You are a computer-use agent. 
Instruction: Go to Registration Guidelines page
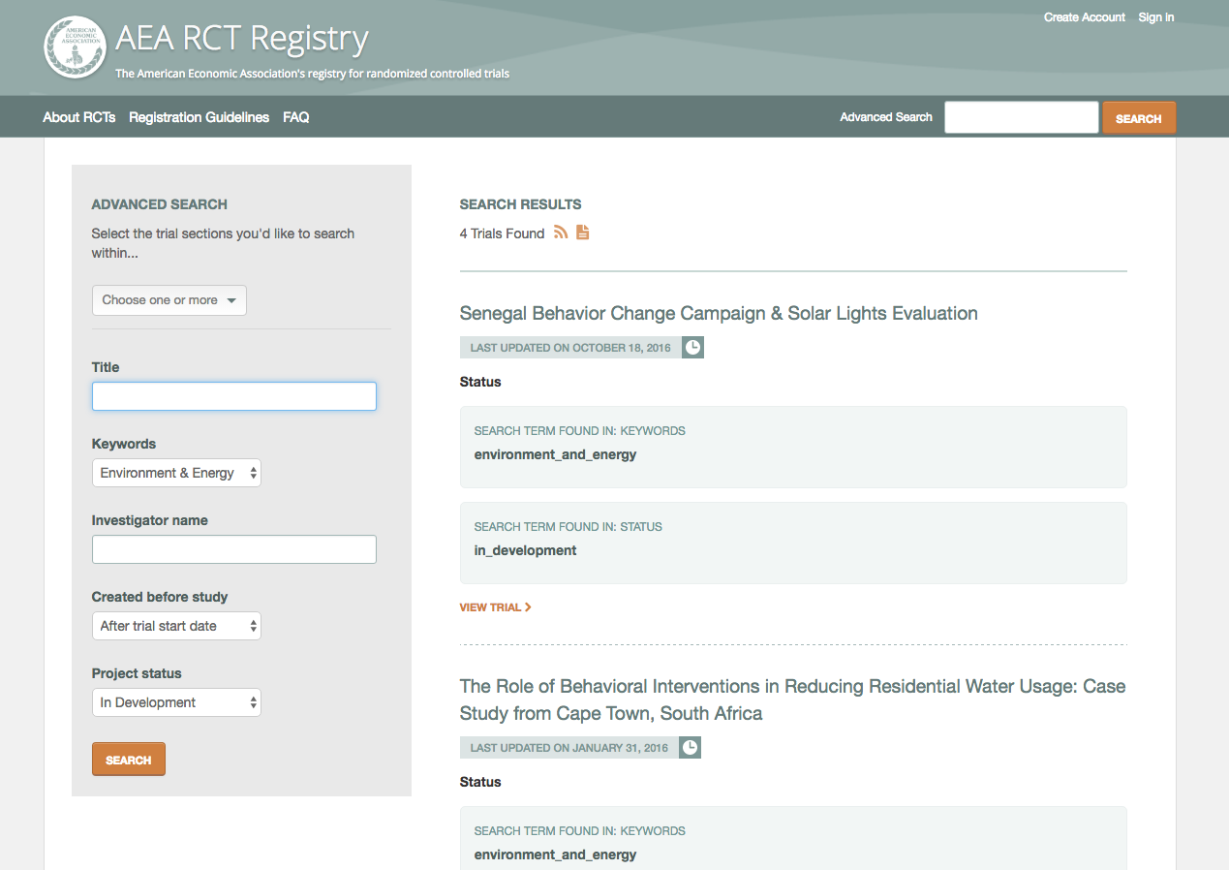(x=199, y=117)
